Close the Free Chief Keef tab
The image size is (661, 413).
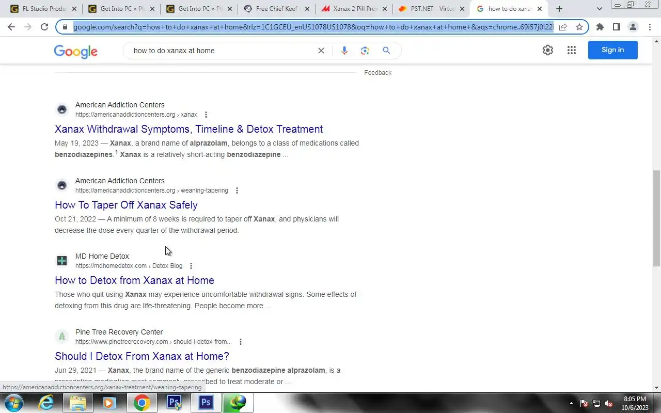point(307,9)
